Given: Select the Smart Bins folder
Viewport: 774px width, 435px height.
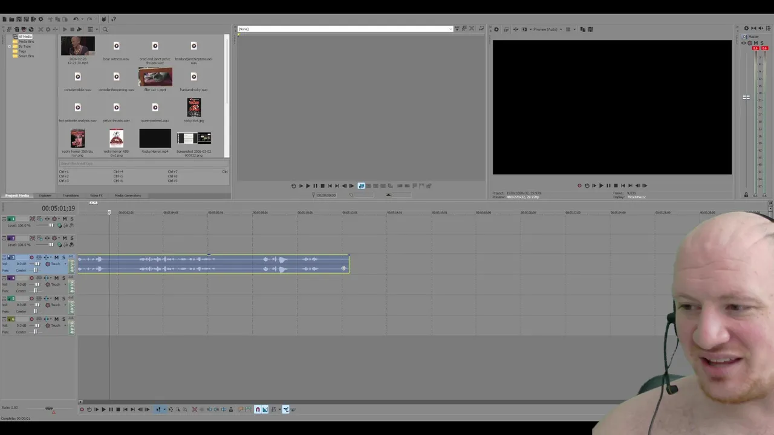Looking at the screenshot, I should tap(25, 56).
